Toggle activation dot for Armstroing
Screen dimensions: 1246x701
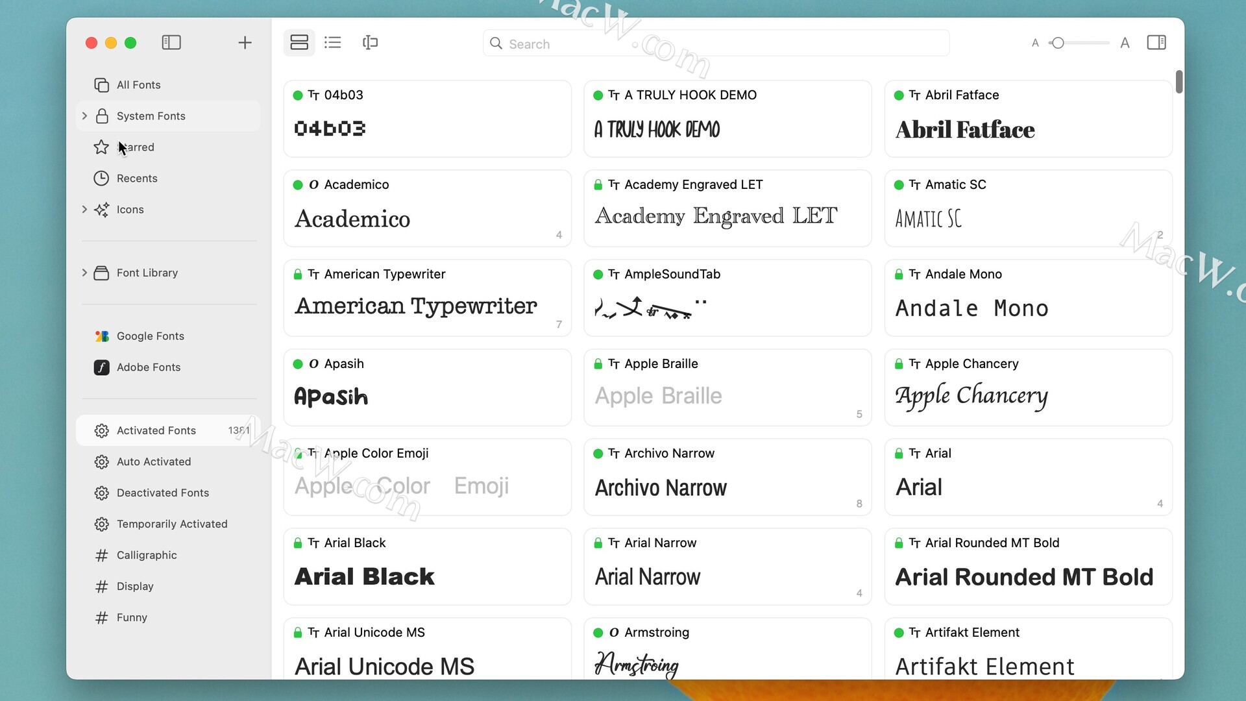coord(598,633)
